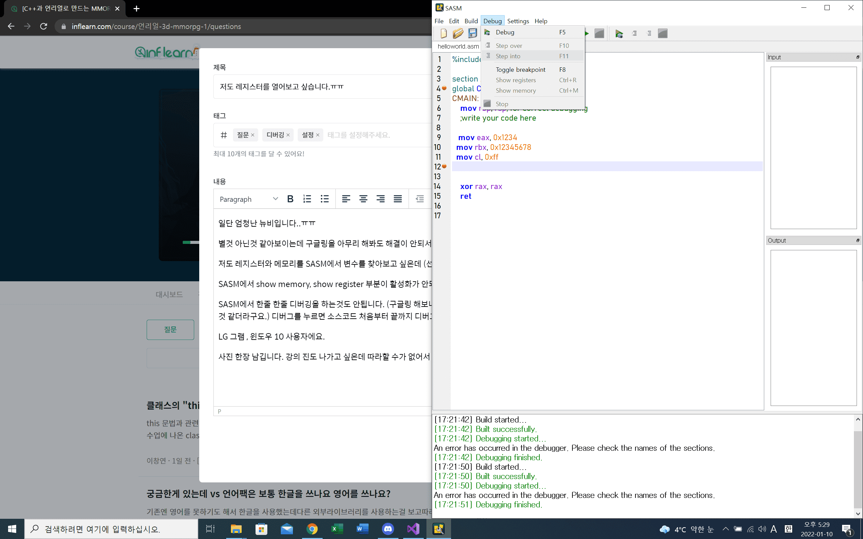
Task: Open the Settings menu
Action: (x=518, y=21)
